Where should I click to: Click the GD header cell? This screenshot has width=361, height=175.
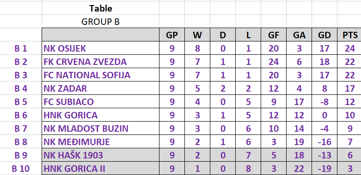coord(324,35)
